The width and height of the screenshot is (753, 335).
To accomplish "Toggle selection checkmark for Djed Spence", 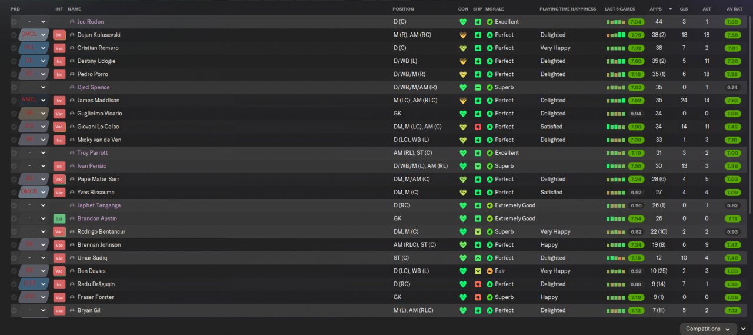I will (14, 87).
